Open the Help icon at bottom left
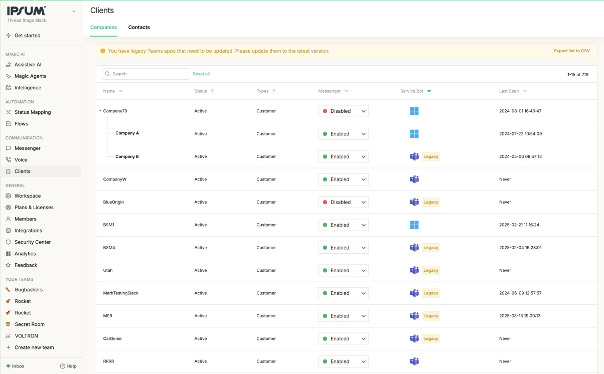 tap(63, 366)
